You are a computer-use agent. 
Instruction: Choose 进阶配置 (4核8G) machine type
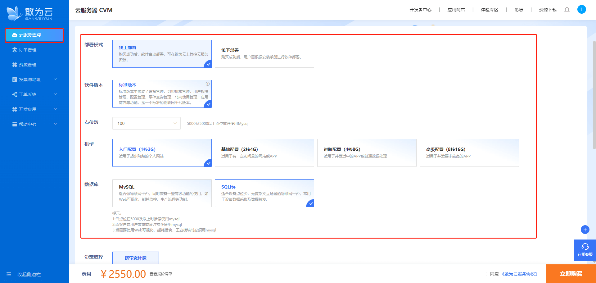367,153
